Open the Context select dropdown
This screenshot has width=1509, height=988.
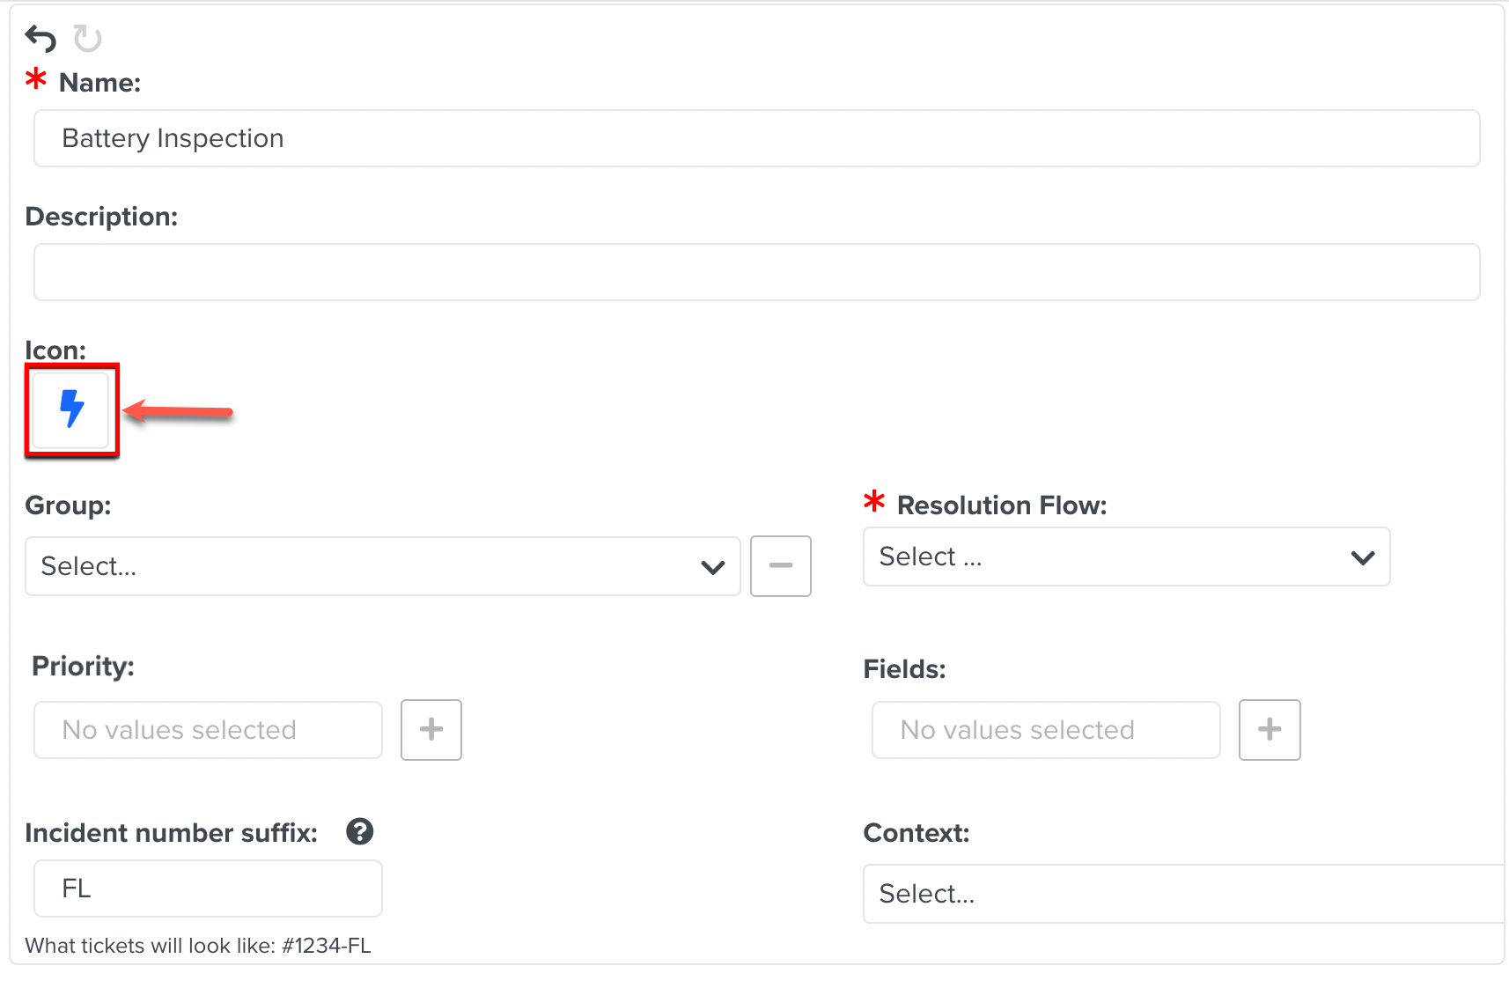pyautogui.click(x=1180, y=894)
